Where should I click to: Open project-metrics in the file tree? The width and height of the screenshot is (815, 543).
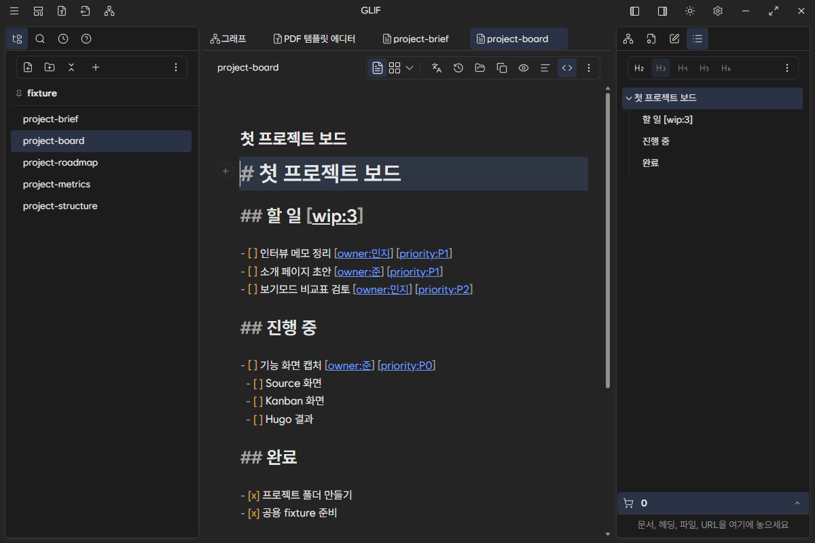101,184
